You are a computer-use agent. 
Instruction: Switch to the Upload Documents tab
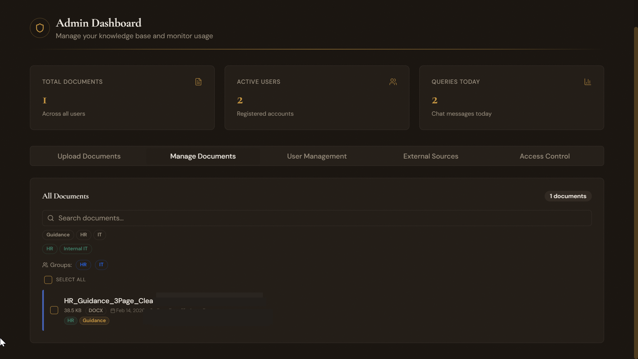[89, 156]
